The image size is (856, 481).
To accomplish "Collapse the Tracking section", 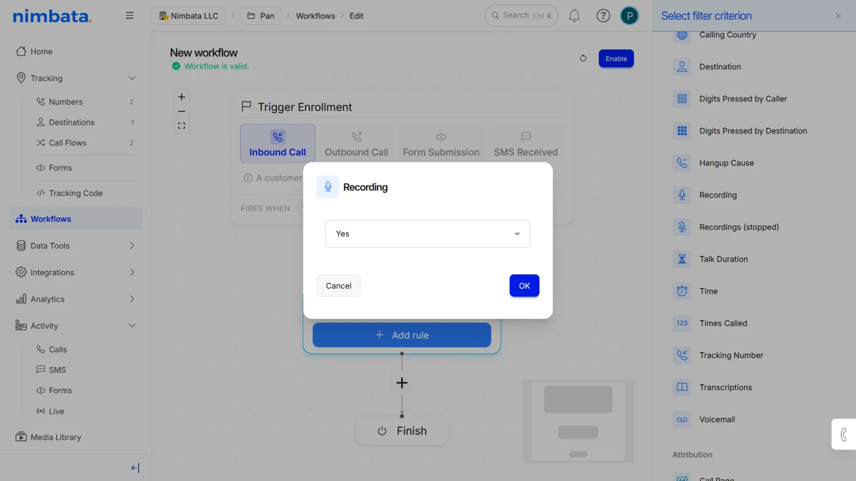I will tap(132, 78).
